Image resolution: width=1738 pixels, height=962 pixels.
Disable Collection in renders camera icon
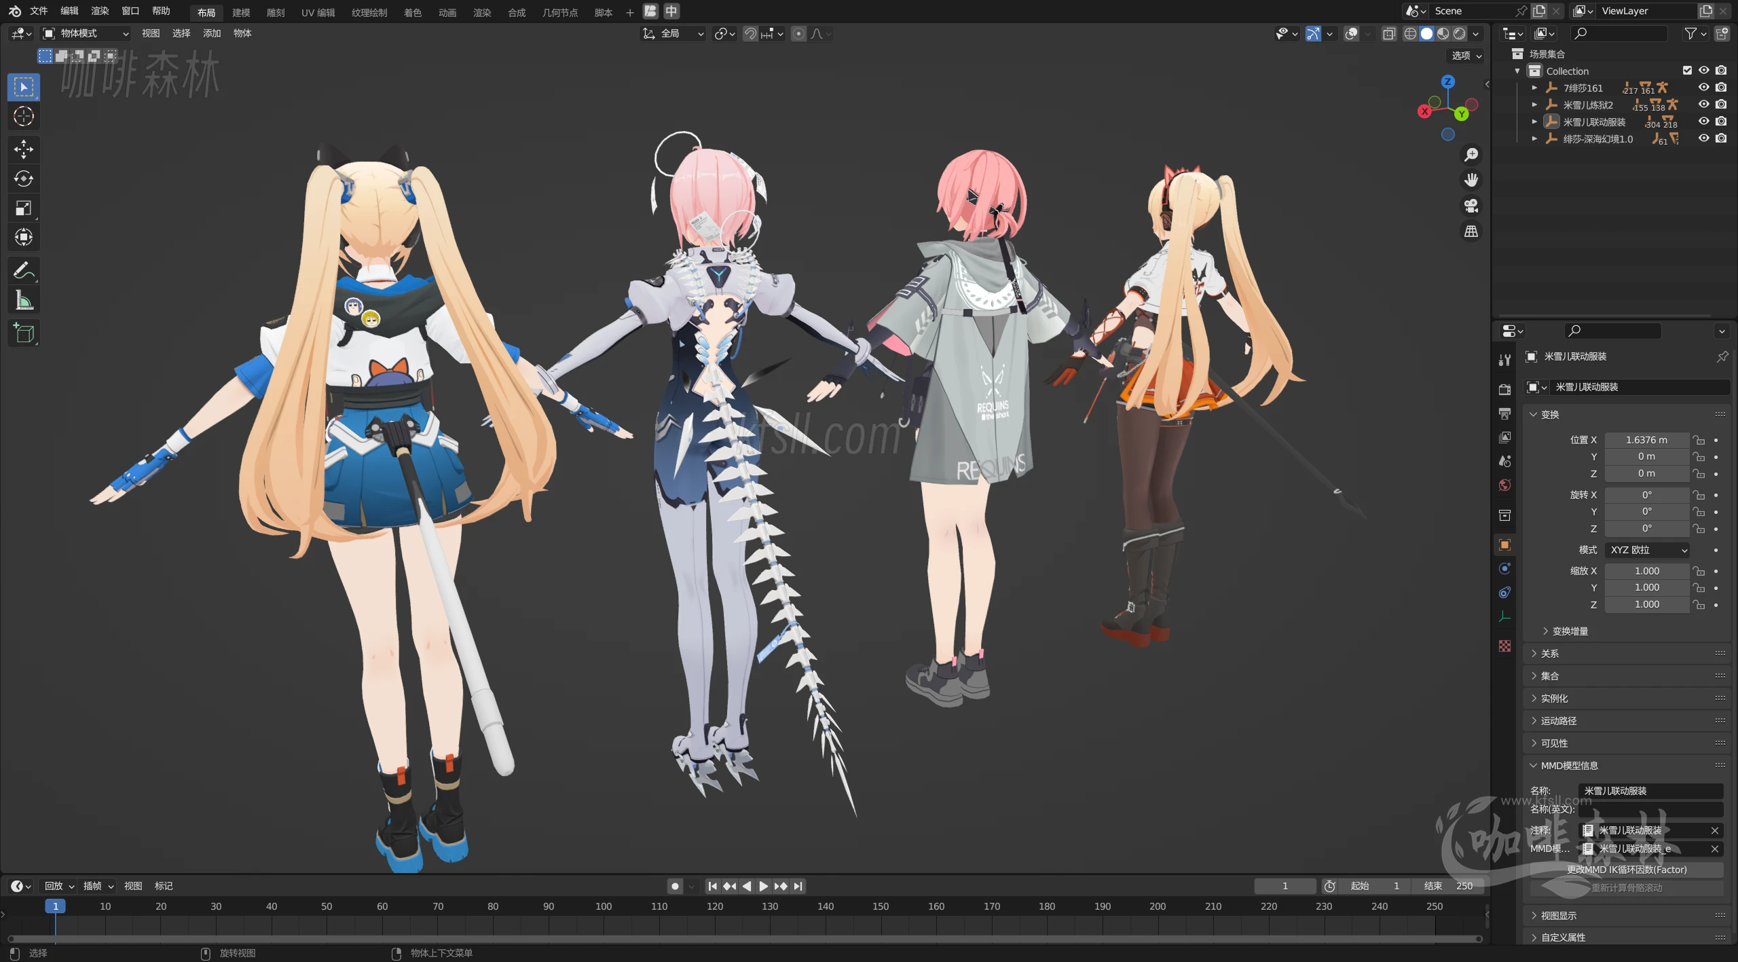point(1721,71)
